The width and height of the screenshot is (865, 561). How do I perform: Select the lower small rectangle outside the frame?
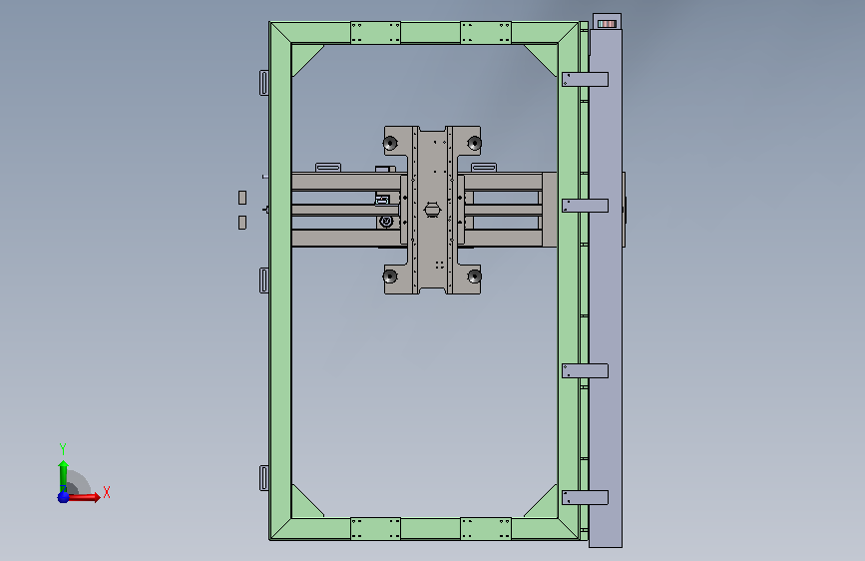[242, 222]
